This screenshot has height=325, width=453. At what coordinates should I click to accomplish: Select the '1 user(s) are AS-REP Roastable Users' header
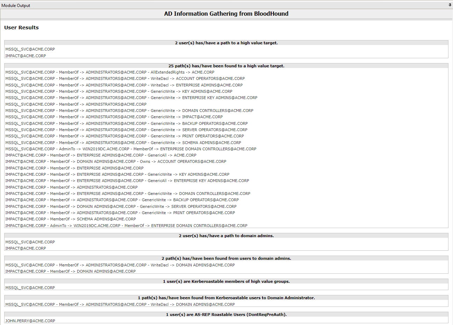pyautogui.click(x=226, y=315)
